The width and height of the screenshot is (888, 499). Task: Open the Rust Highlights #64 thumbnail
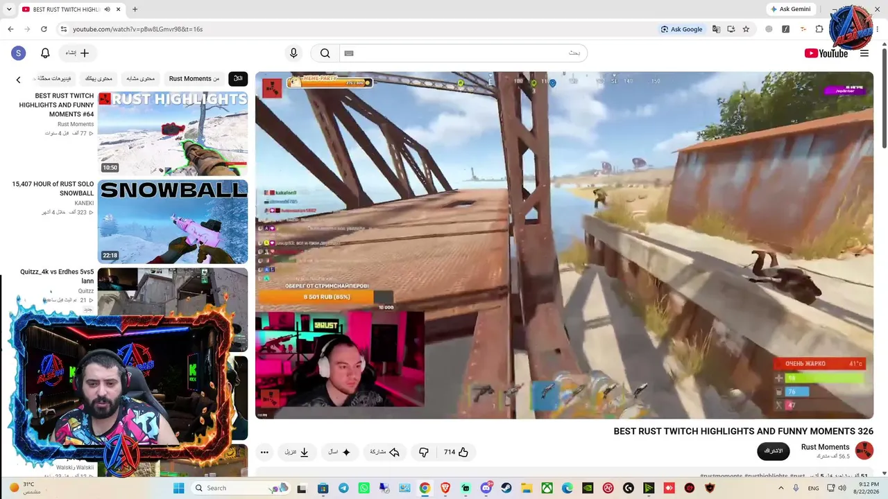173,134
